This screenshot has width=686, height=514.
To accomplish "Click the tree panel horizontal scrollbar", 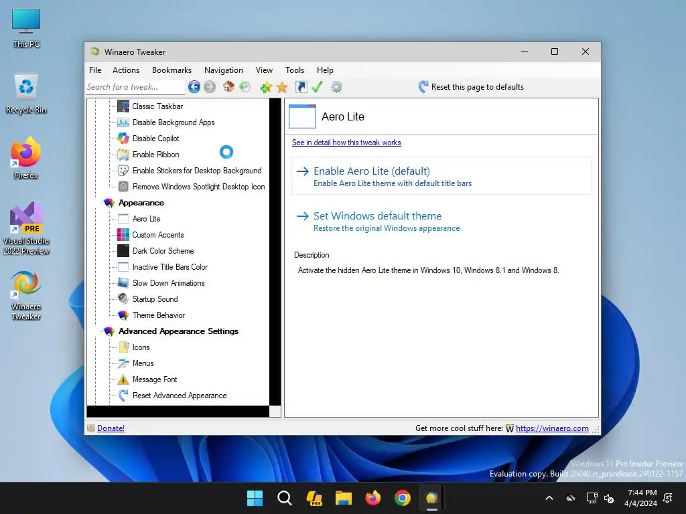I will pos(178,412).
